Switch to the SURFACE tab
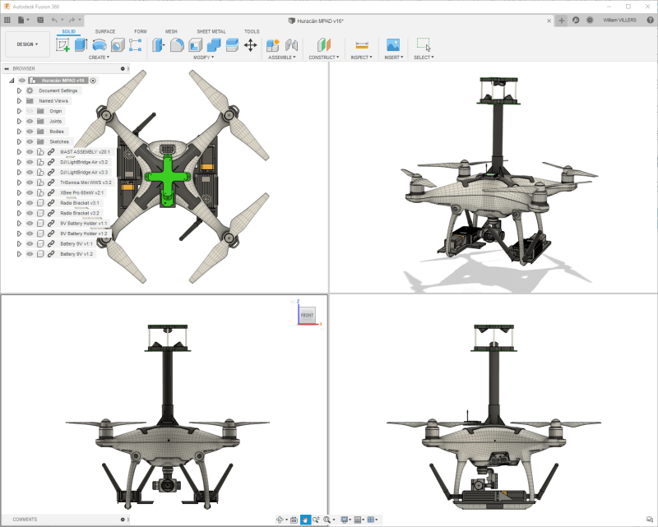Viewport: 658px width, 527px height. (x=105, y=31)
